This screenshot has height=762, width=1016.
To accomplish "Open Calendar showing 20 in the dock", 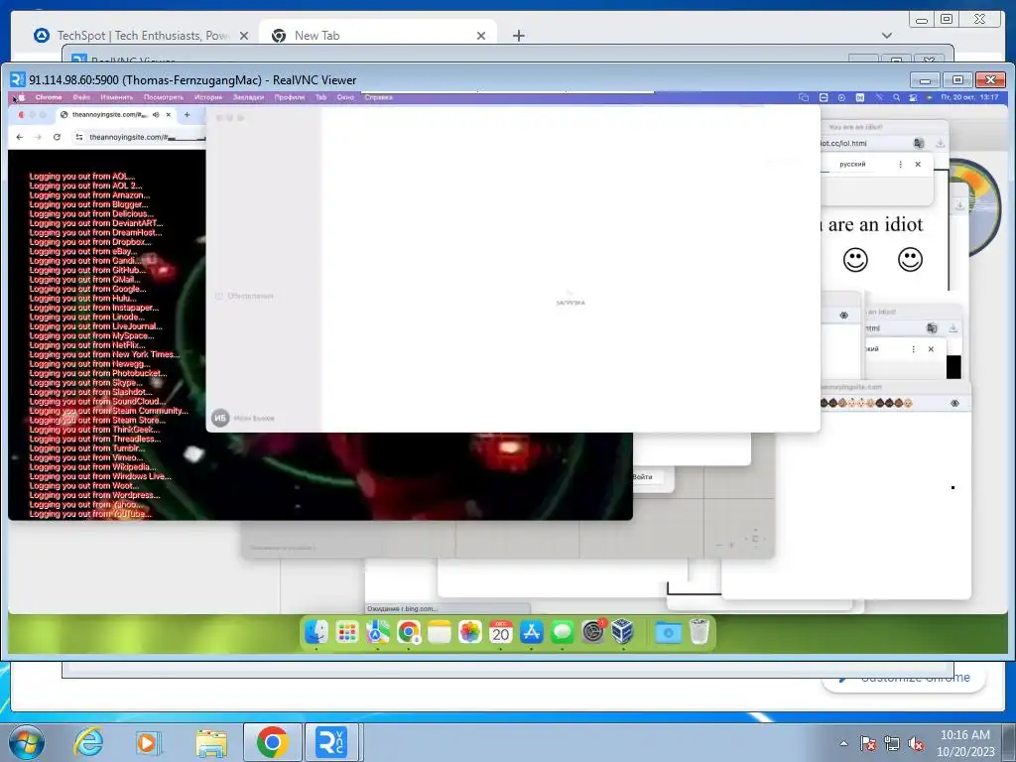I will (501, 632).
